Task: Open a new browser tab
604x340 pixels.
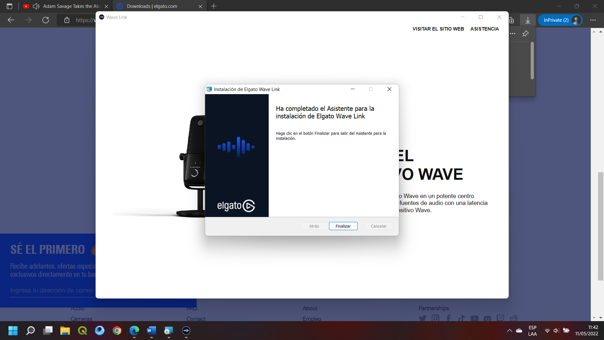Action: tap(214, 6)
